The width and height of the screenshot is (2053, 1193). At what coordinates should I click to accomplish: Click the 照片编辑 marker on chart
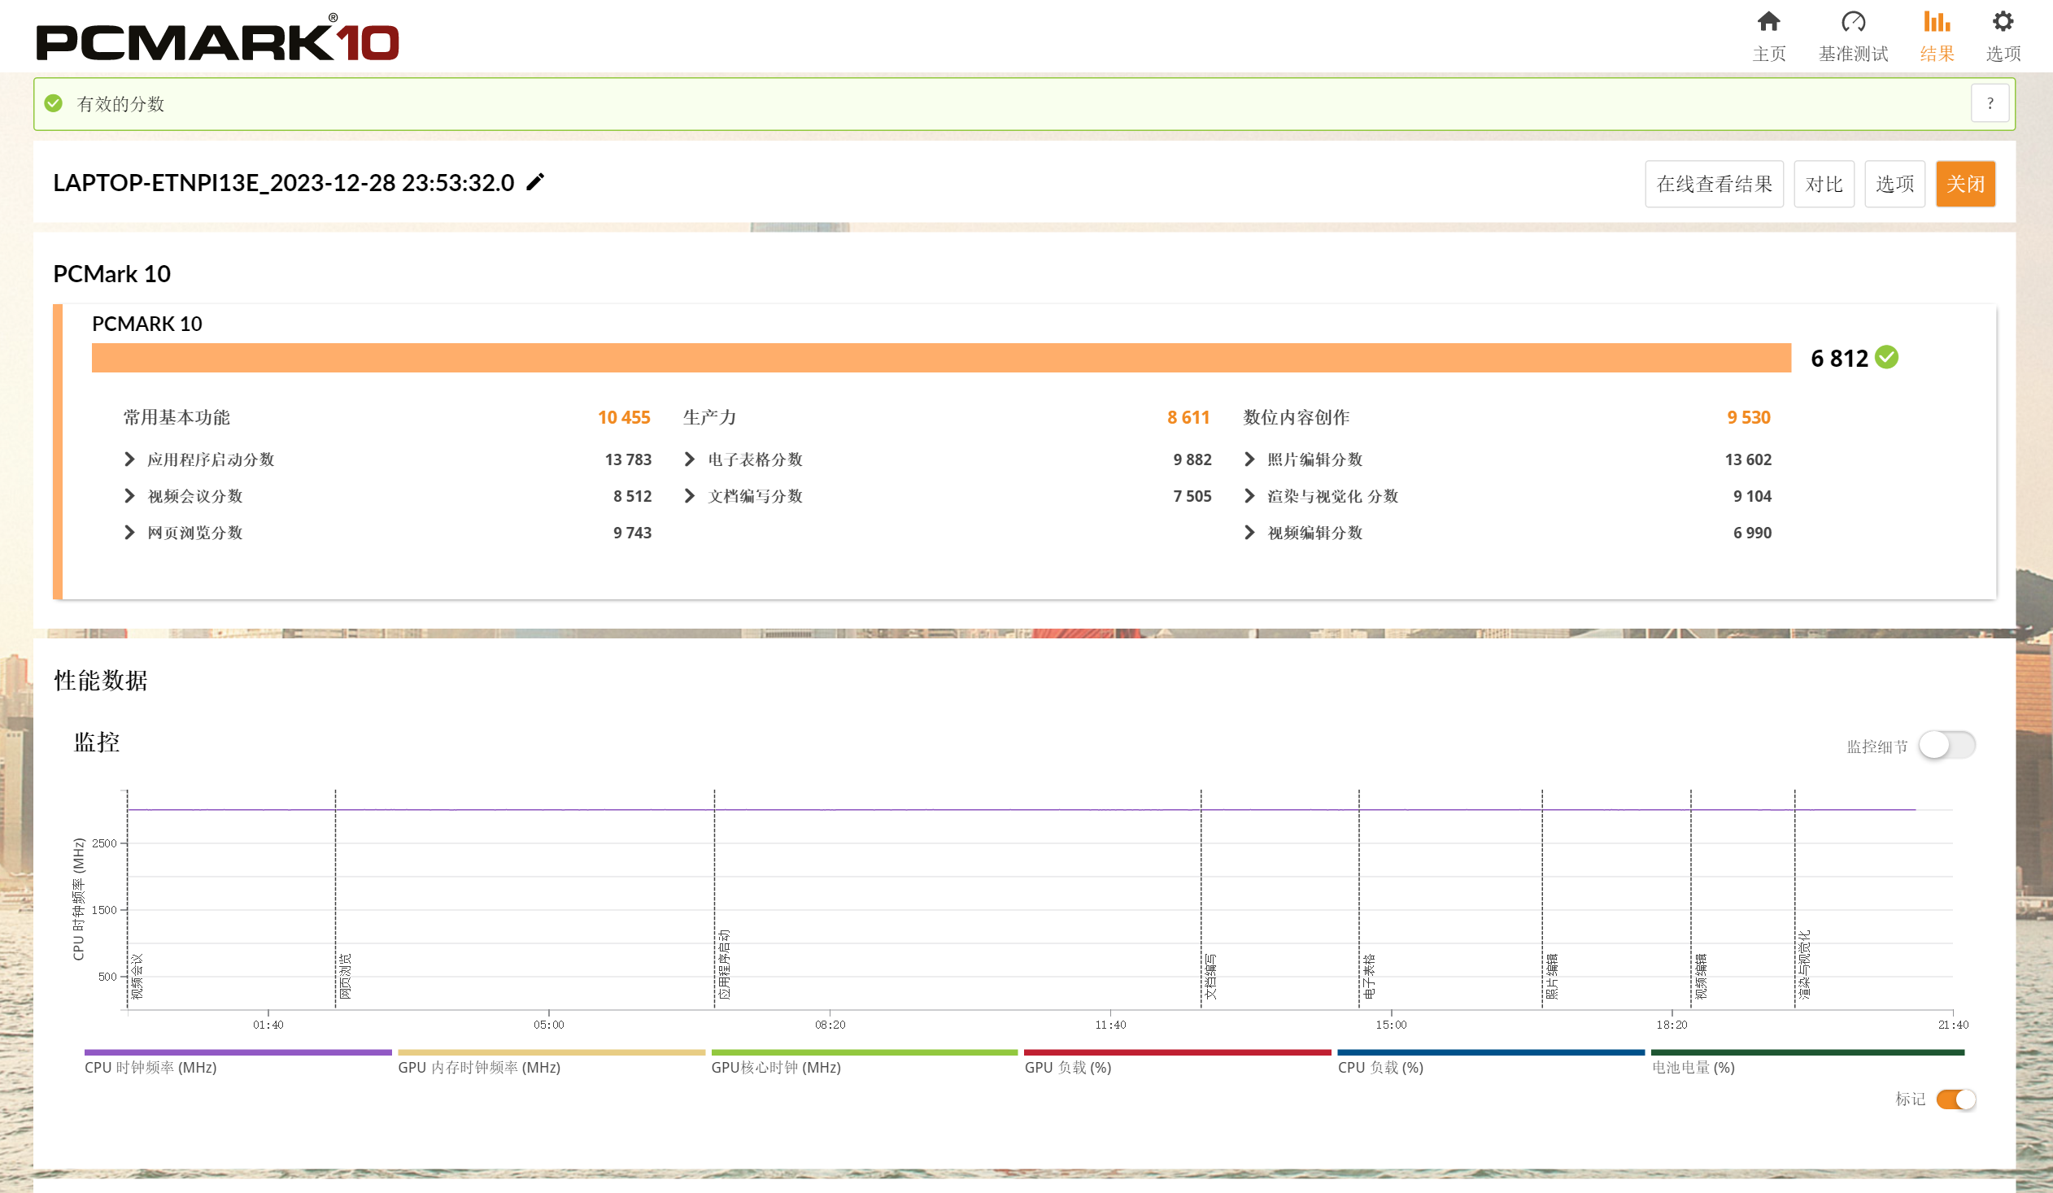[x=1552, y=977]
